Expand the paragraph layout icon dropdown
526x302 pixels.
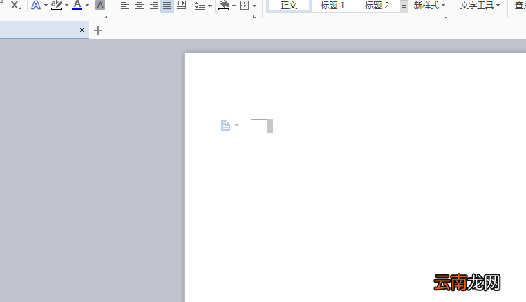(237, 126)
